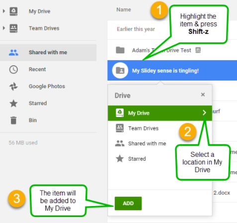Click the Team Drives icon in popup
Image resolution: width=237 pixels, height=223 pixels.
(120, 128)
